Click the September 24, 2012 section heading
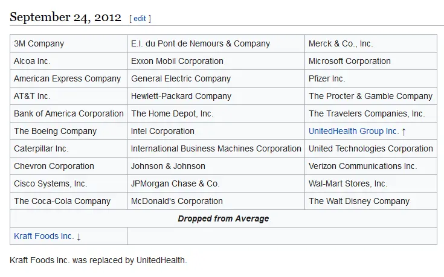The height and width of the screenshot is (277, 444). point(65,17)
